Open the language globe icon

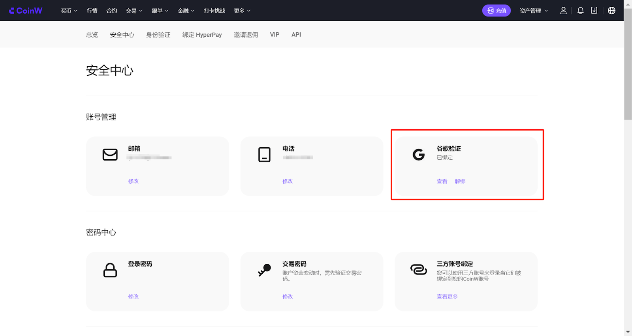[x=611, y=11]
